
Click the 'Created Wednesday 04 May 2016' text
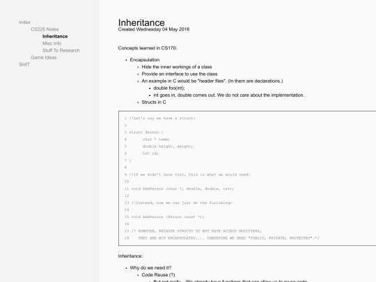coord(154,29)
